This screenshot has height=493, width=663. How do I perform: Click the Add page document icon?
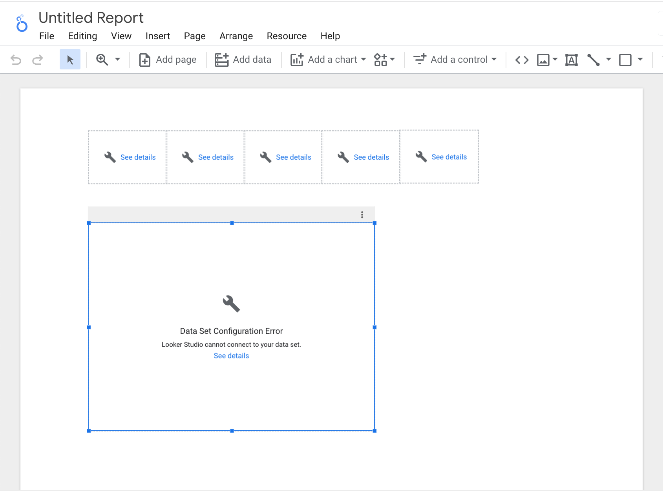tap(144, 60)
